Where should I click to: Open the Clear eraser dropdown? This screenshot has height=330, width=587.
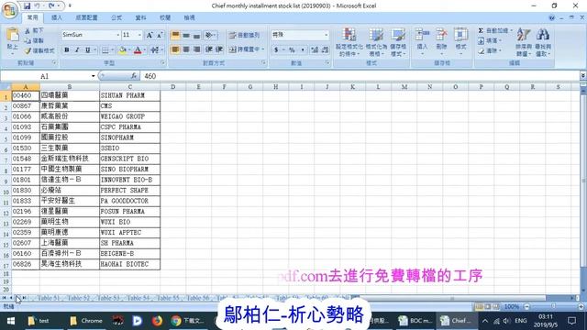[x=491, y=50]
